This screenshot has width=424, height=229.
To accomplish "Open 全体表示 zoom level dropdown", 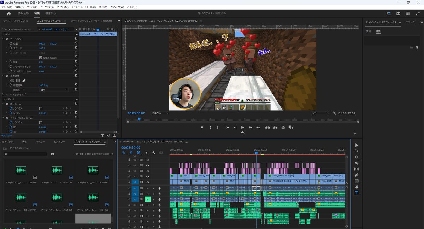I will coord(160,113).
